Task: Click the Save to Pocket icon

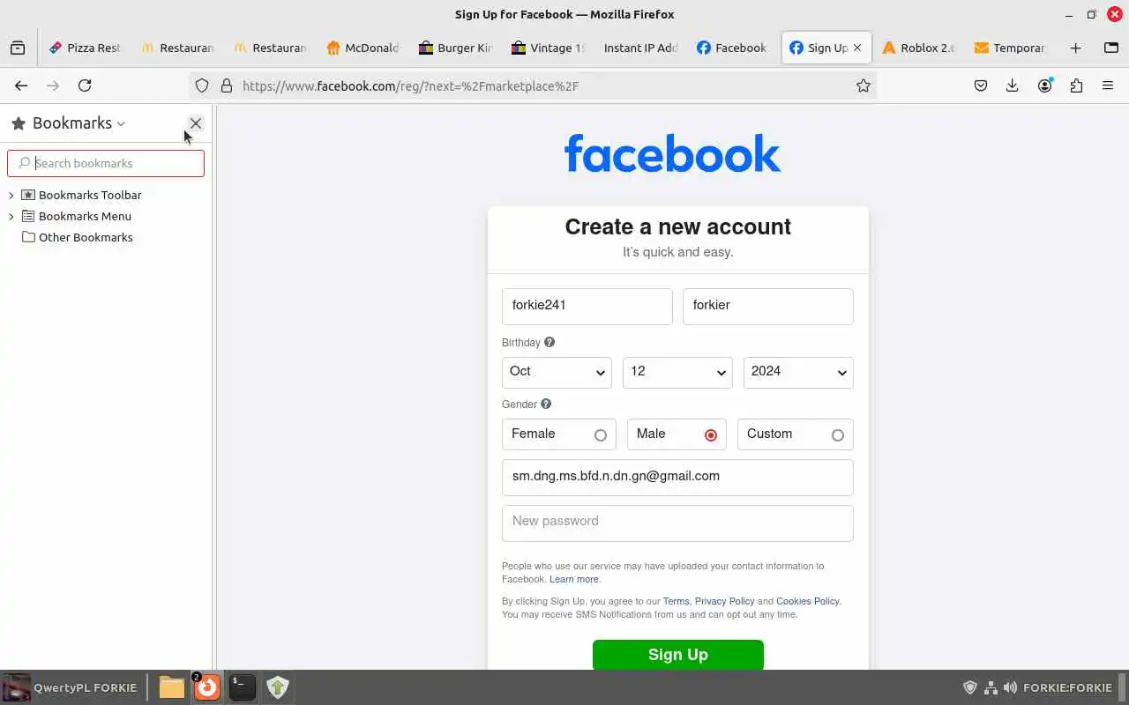Action: [x=981, y=85]
